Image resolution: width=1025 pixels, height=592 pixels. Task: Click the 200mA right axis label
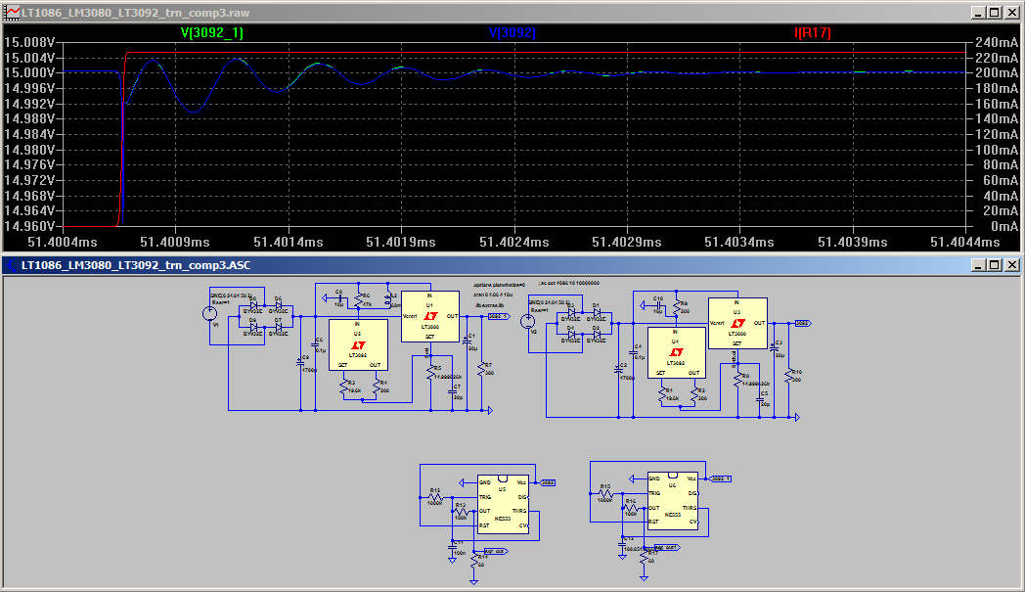point(997,72)
